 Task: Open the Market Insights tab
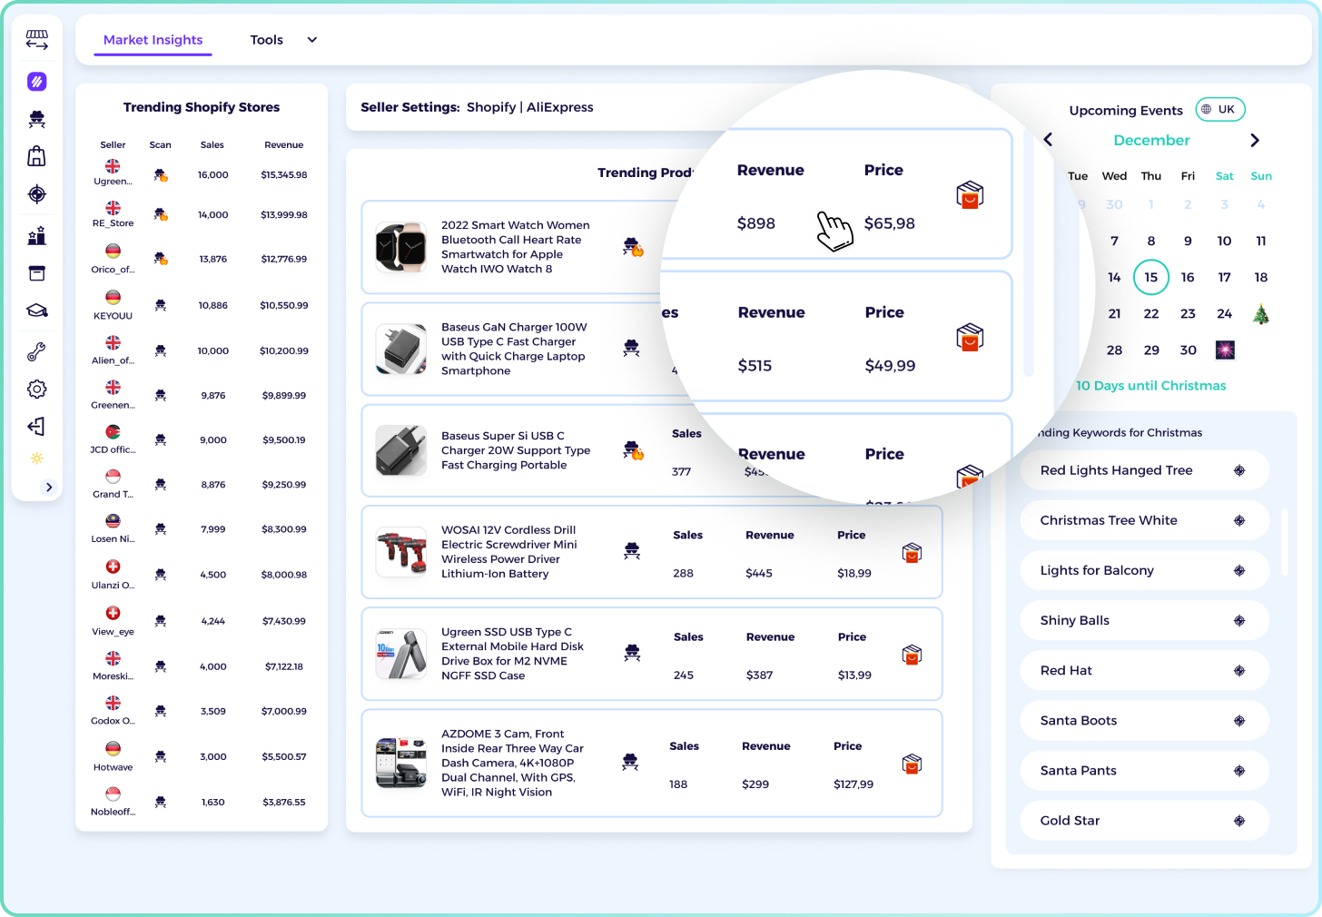pyautogui.click(x=153, y=40)
